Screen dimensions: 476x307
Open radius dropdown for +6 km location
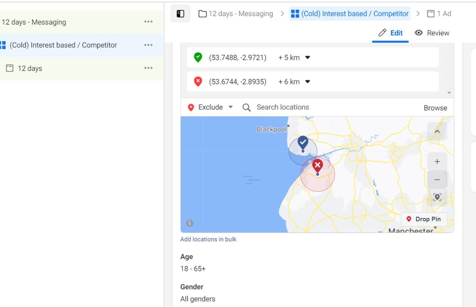(308, 82)
